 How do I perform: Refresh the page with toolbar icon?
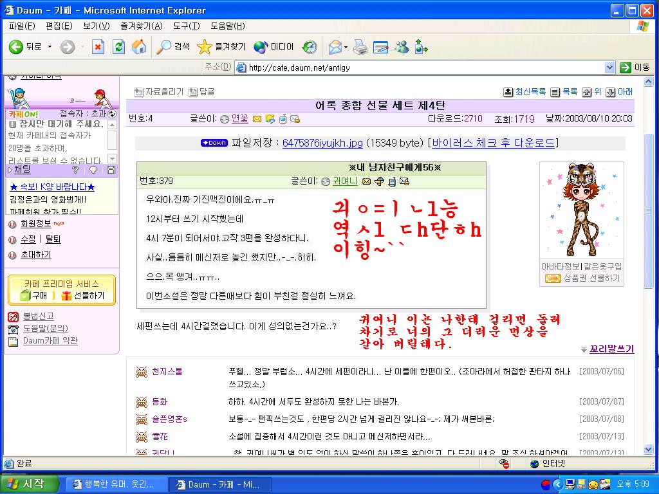118,47
